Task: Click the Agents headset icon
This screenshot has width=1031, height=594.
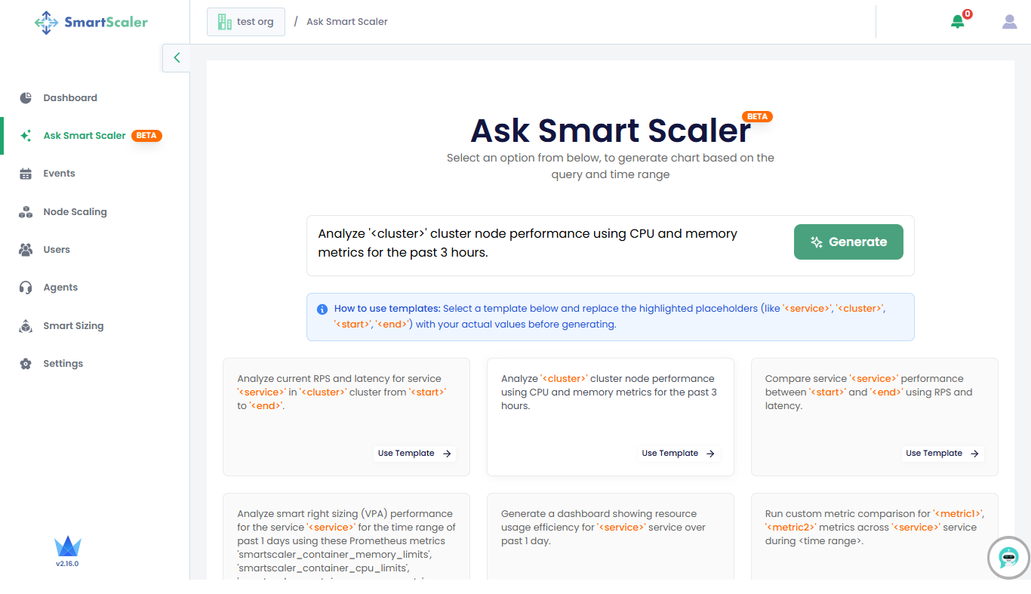Action: (x=26, y=288)
